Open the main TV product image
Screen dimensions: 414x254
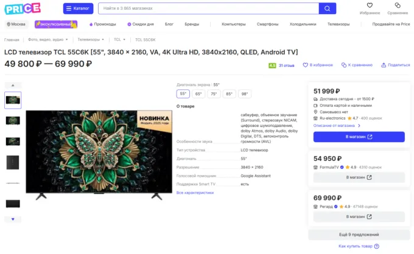[99, 155]
